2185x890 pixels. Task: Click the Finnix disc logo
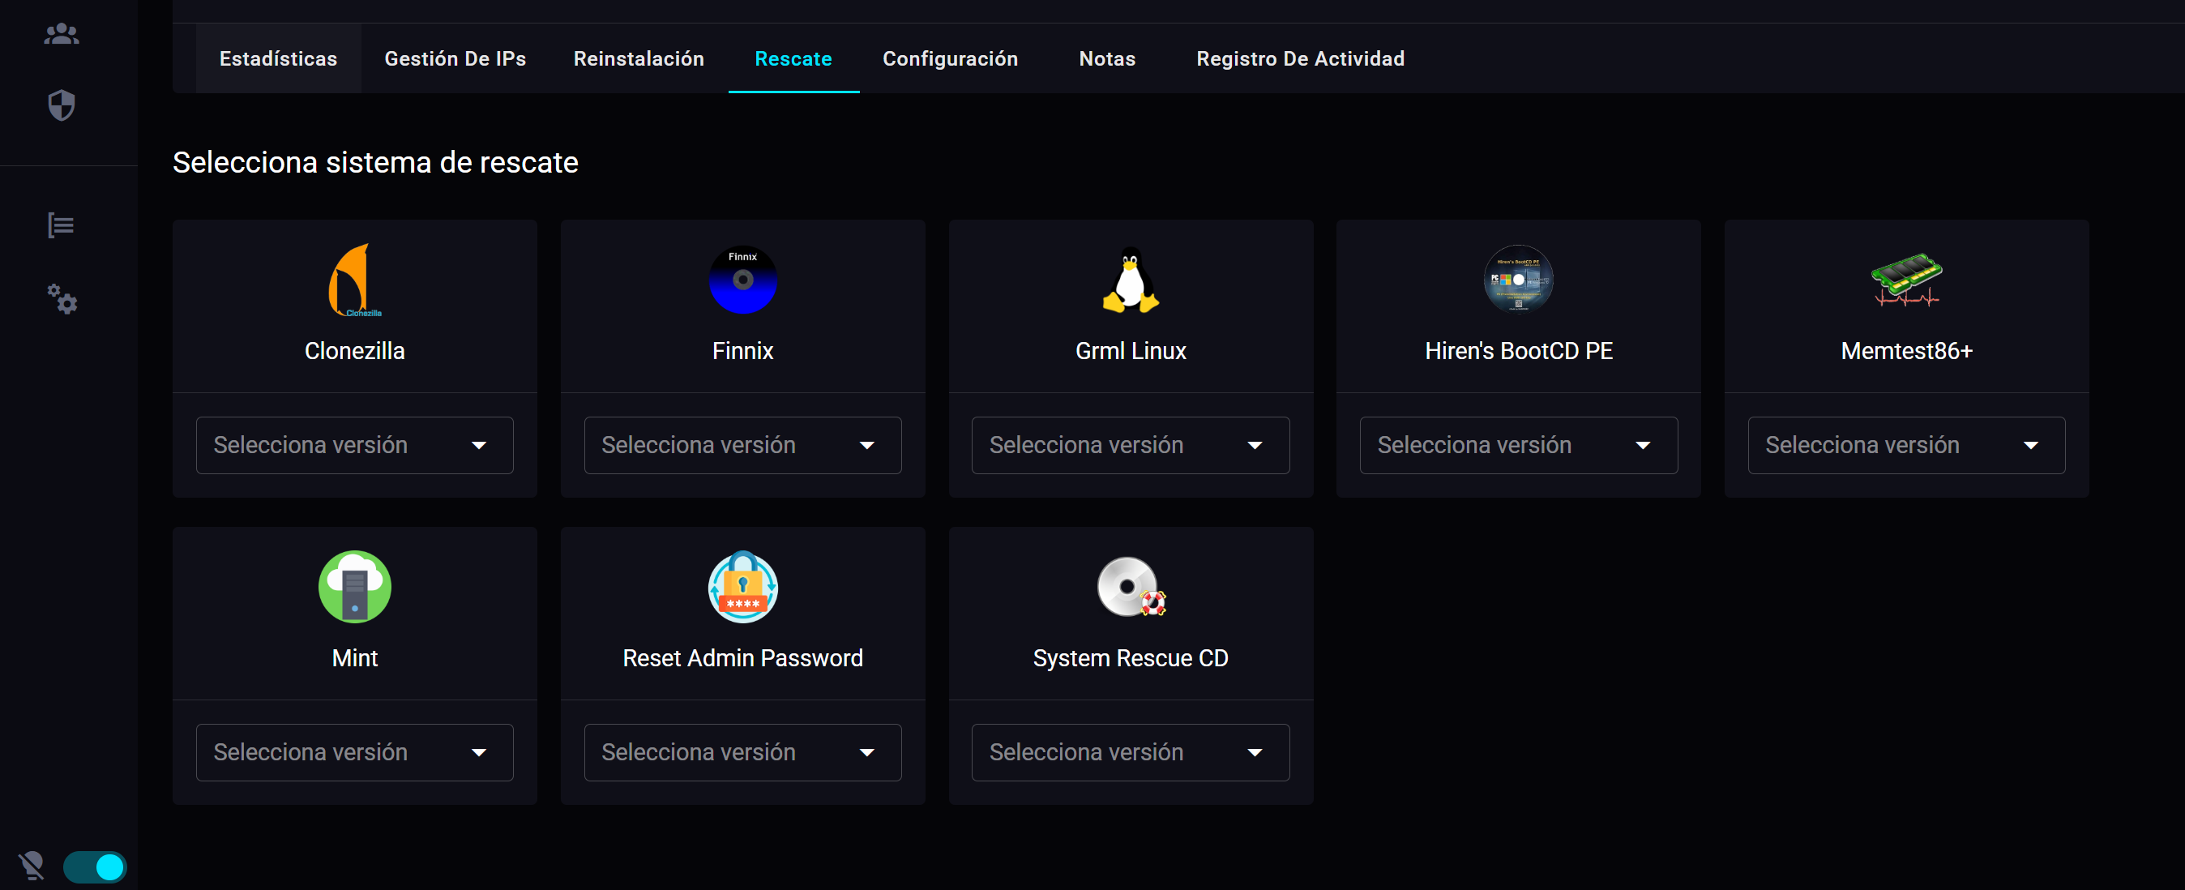[742, 280]
